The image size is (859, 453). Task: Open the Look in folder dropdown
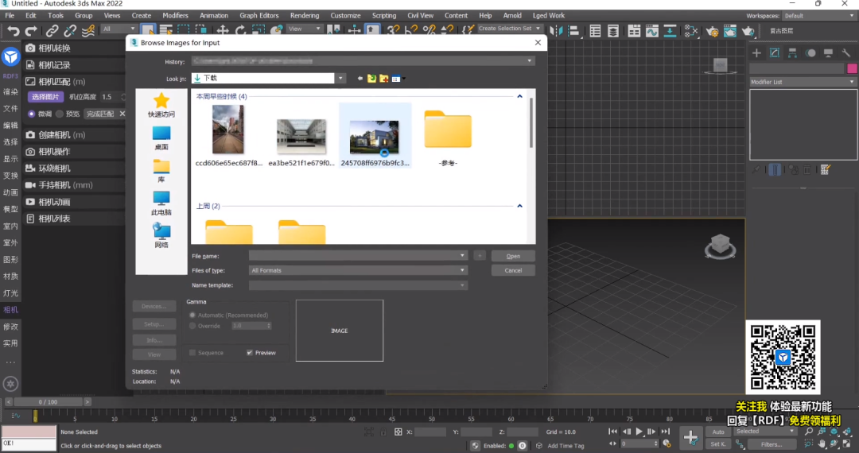[340, 78]
